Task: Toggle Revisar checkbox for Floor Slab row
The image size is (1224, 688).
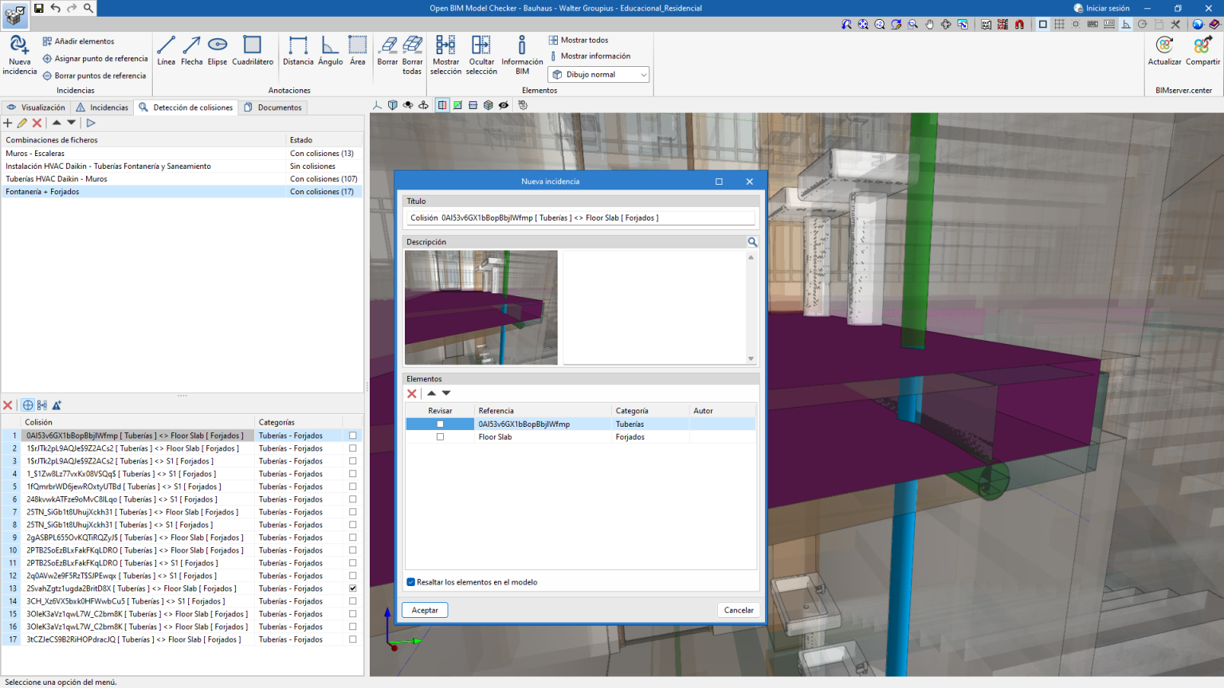Action: tap(440, 437)
